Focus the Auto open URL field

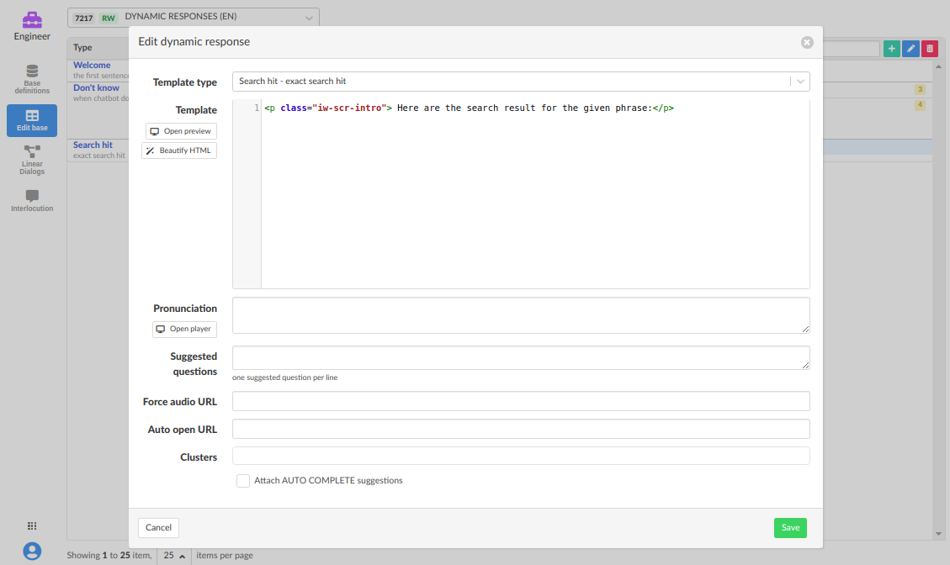(521, 429)
